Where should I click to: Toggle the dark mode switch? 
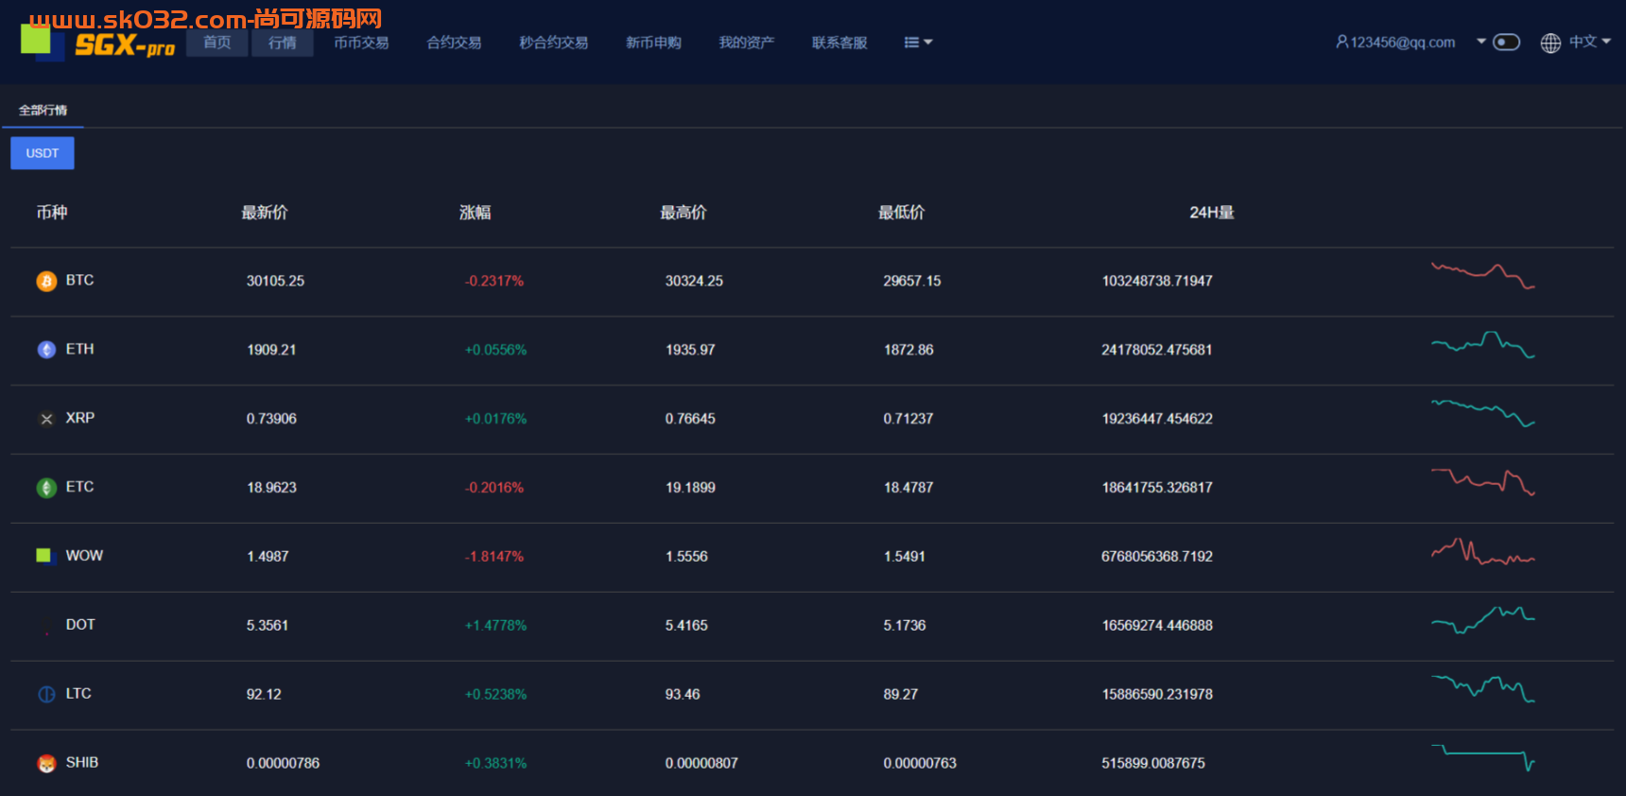coord(1506,42)
